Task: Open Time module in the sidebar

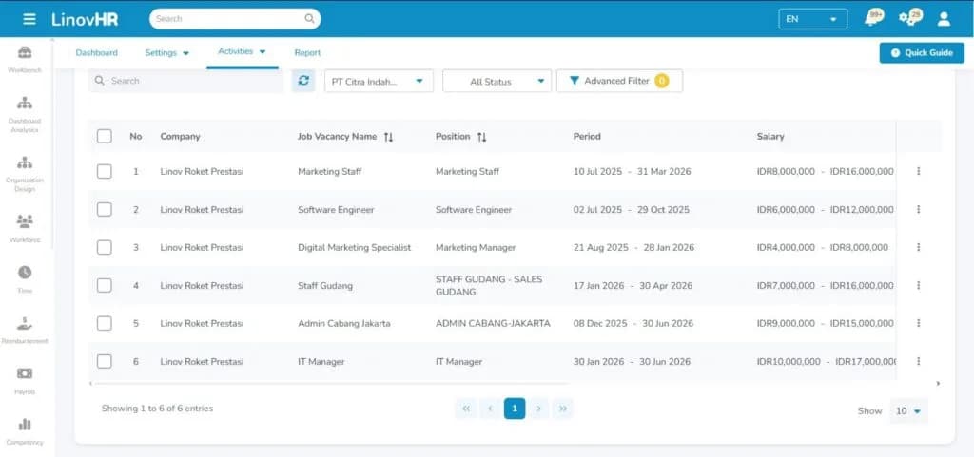Action: (25, 279)
